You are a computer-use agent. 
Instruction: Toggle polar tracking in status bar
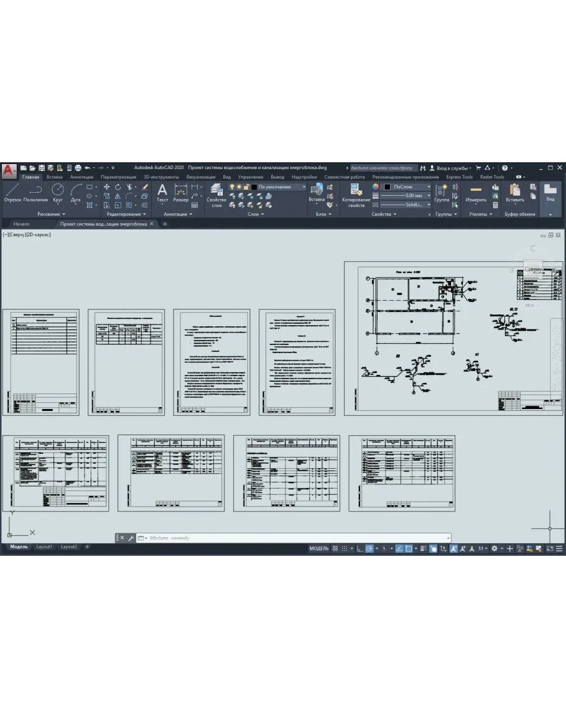coord(369,548)
